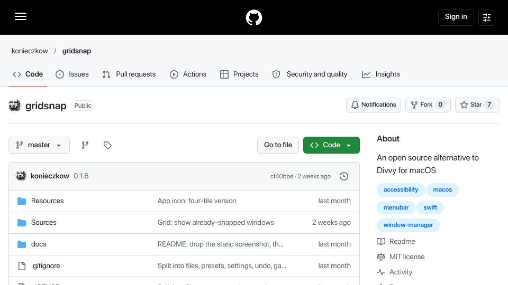Open the MIT license link
The image size is (508, 285).
click(407, 257)
